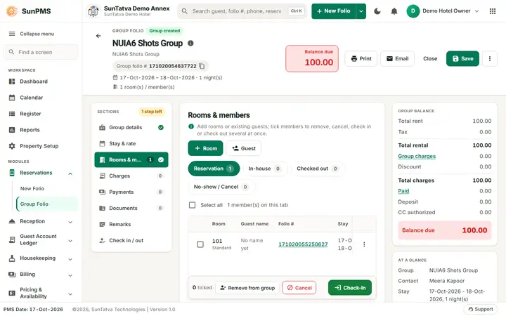This screenshot has height=316, width=506.
Task: Open the Charges section
Action: coord(131,176)
